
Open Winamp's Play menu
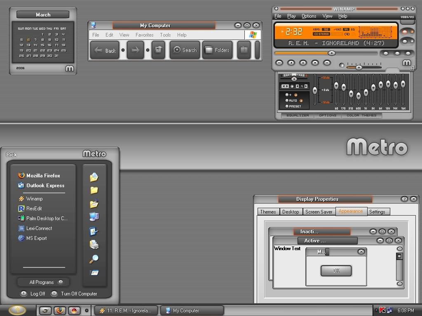291,16
